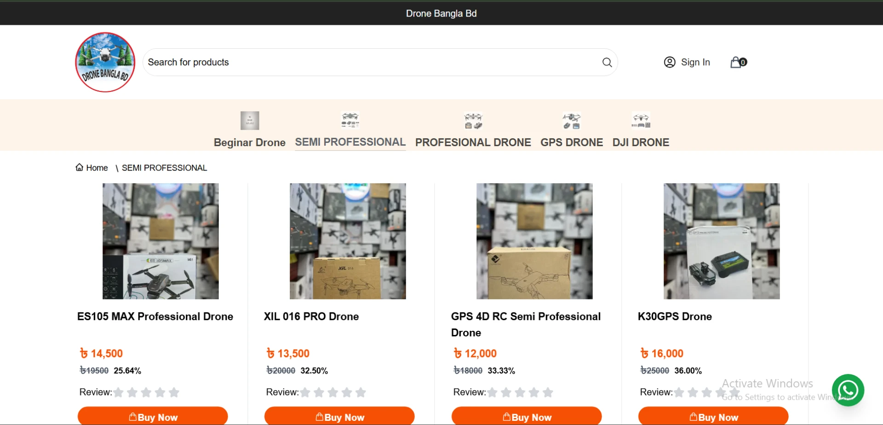Open K30GPS Drone title
Image resolution: width=883 pixels, height=425 pixels.
[x=675, y=317]
